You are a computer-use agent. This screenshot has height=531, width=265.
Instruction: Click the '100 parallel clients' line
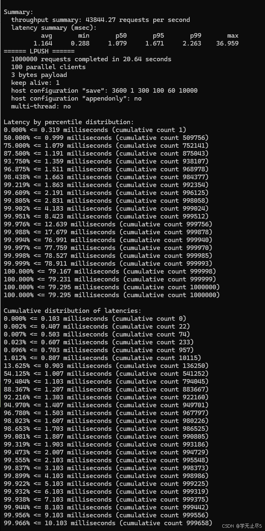point(48,67)
